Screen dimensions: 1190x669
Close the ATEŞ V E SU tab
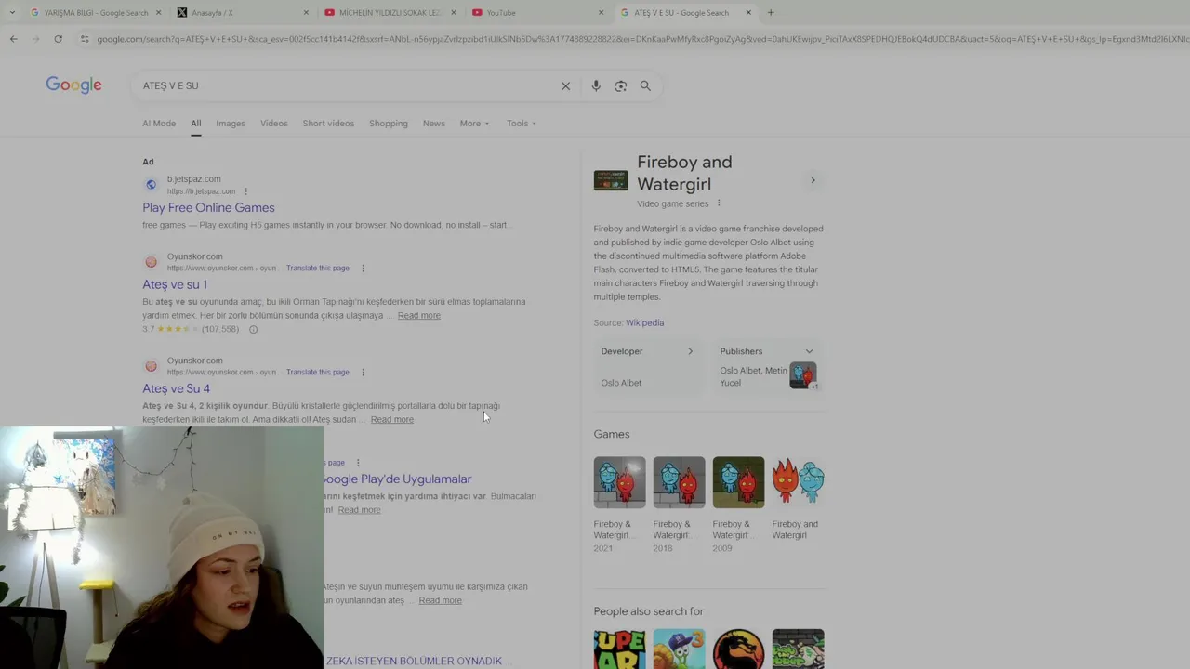[748, 13]
